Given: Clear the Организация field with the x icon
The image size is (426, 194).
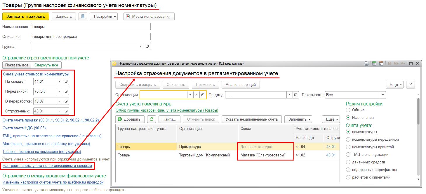Looking at the screenshot, I should coord(197,95).
